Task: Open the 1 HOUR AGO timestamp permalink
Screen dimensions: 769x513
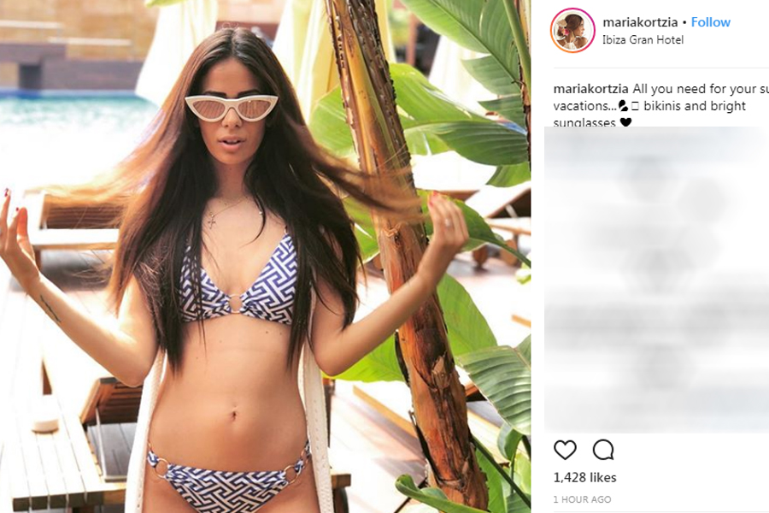Action: (x=582, y=499)
